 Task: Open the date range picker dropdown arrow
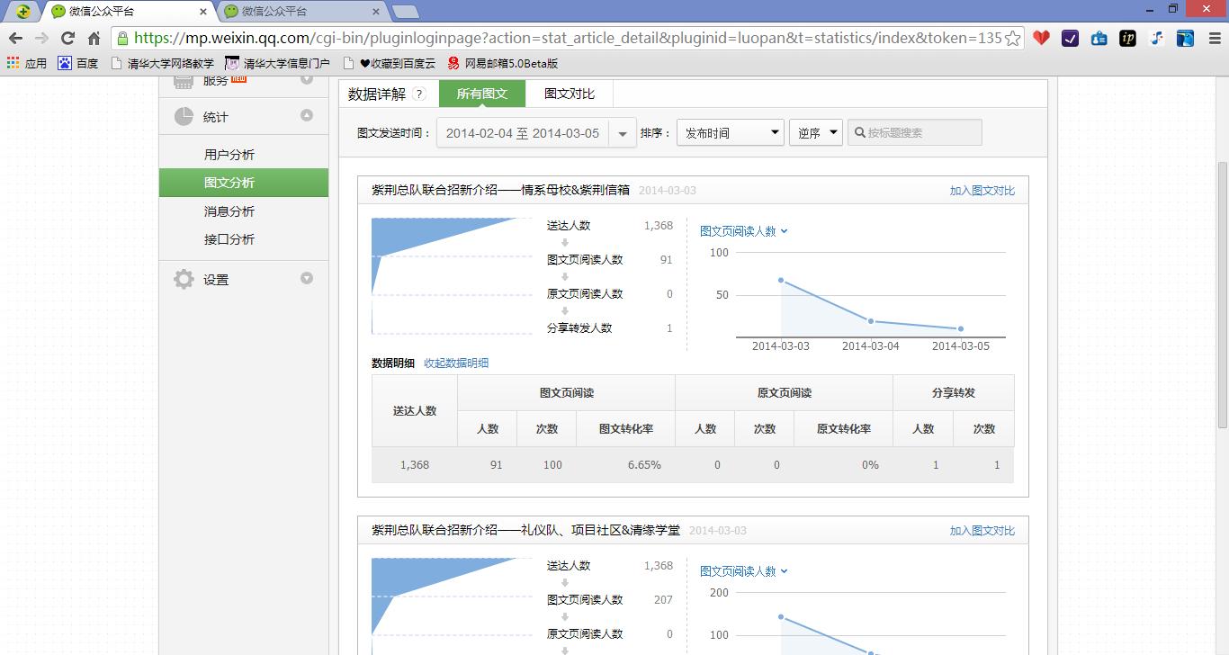[622, 132]
